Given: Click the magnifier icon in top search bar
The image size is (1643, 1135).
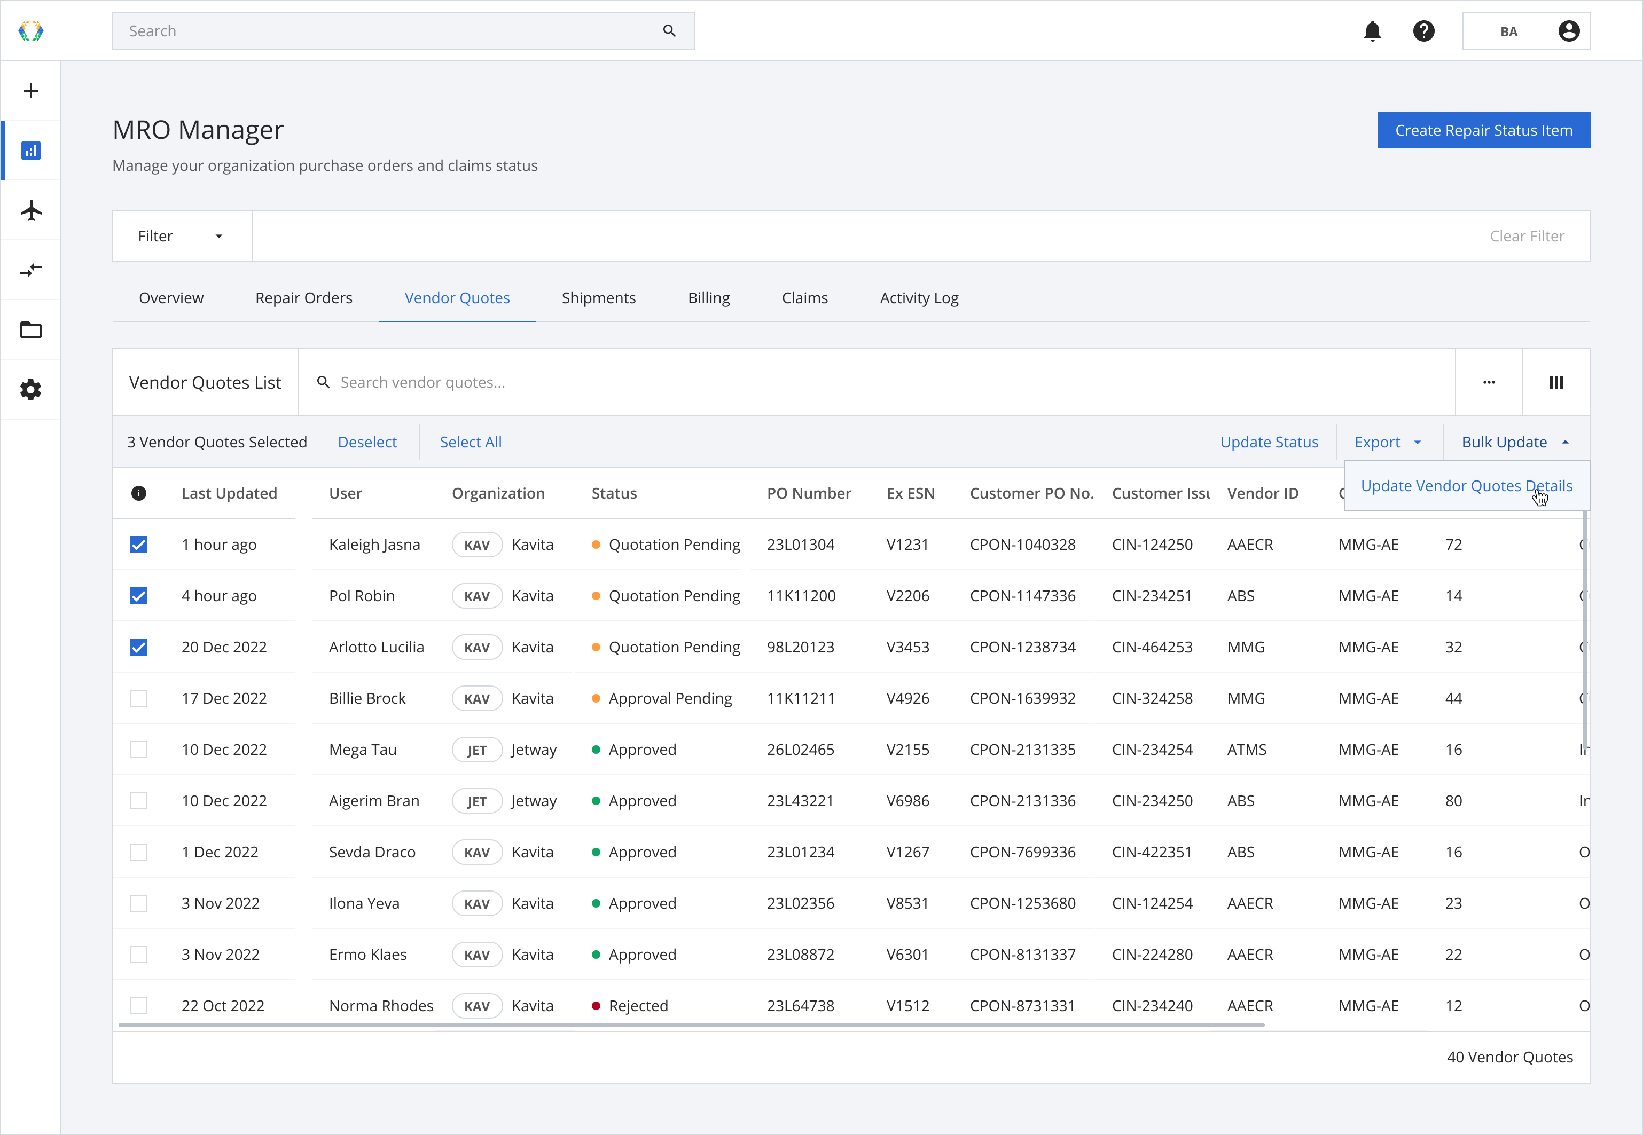Looking at the screenshot, I should (669, 30).
